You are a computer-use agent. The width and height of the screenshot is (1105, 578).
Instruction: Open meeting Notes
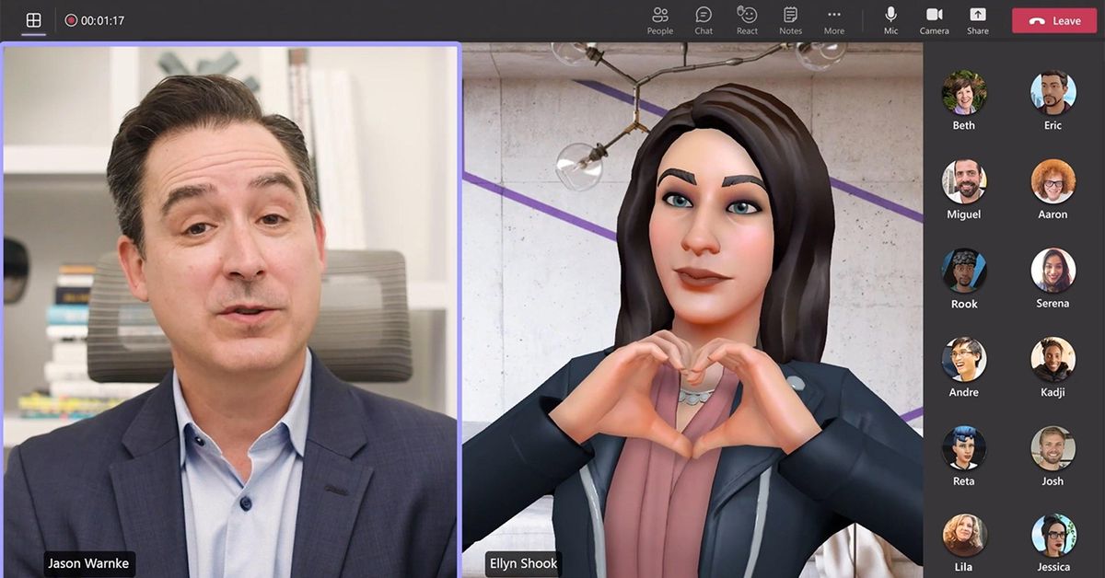[790, 20]
